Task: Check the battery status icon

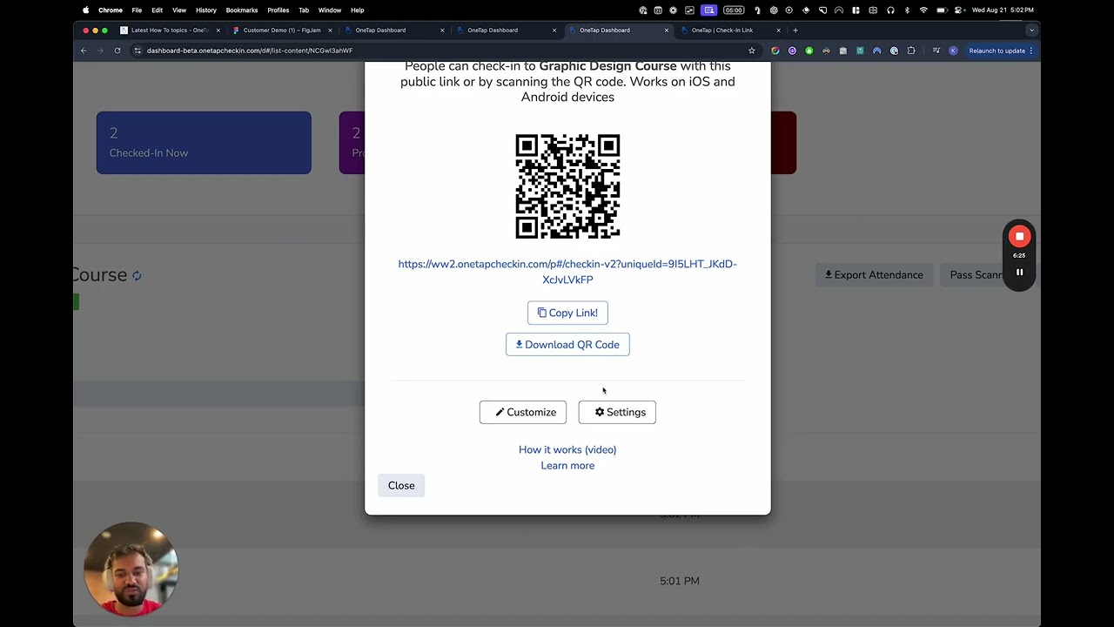Action: click(x=942, y=10)
